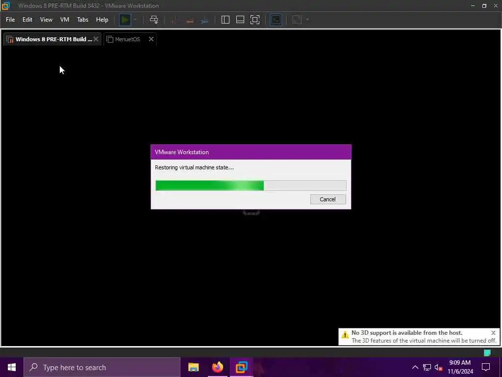Enter full screen mode icon
Viewport: 502px width, 377px height.
[x=255, y=20]
